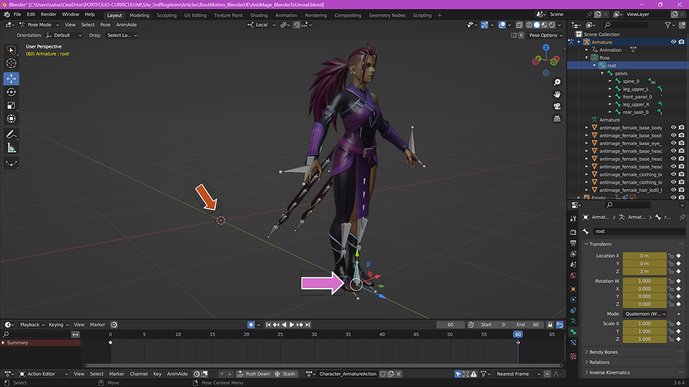
Task: Toggle keyframe diamond for Rotation W
Action: click(x=678, y=281)
